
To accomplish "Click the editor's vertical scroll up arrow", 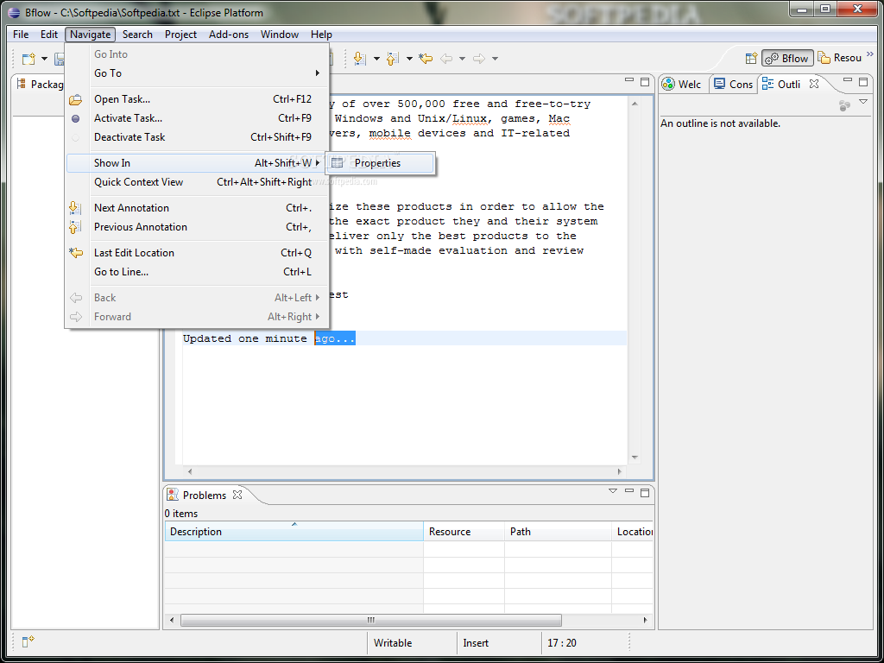I will point(635,104).
